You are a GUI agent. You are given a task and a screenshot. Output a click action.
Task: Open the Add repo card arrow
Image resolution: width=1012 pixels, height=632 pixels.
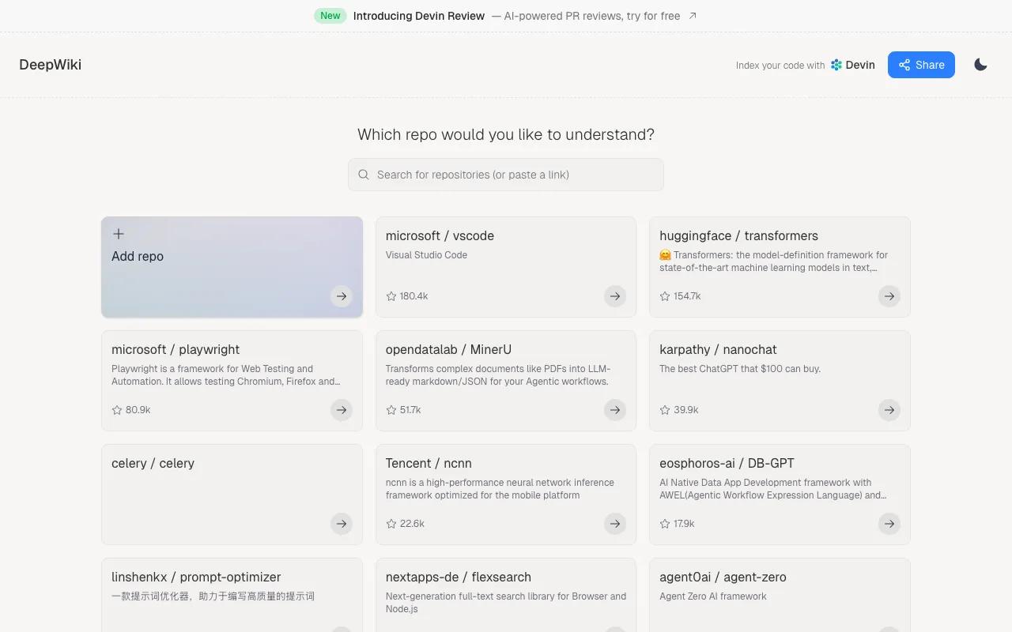coord(342,296)
